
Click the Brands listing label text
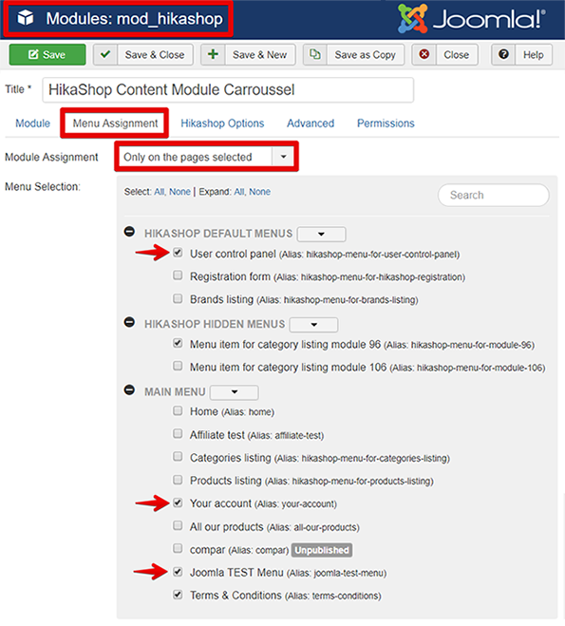[221, 299]
